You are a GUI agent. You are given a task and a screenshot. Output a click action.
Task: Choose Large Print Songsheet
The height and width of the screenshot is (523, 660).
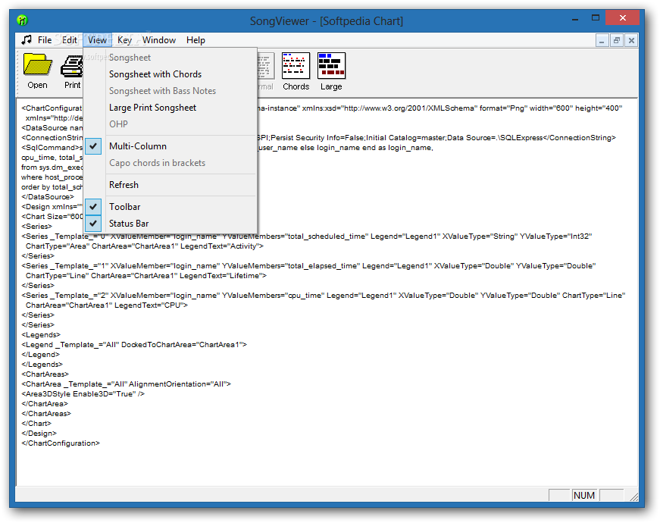pos(170,108)
